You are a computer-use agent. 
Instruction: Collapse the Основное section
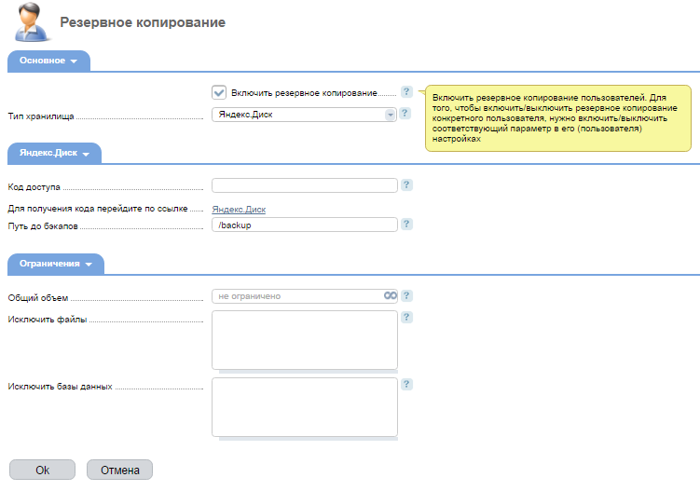[x=48, y=61]
